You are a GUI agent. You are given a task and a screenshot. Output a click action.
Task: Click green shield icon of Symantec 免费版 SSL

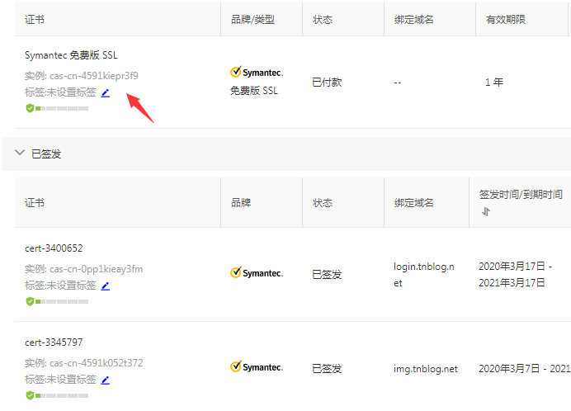(x=30, y=108)
